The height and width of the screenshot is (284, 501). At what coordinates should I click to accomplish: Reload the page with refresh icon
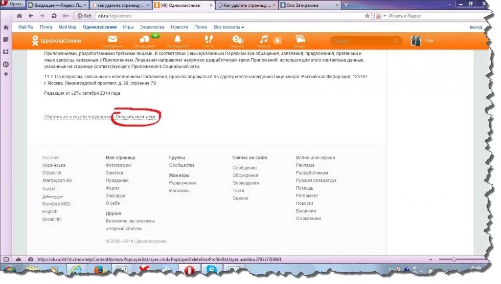tap(54, 16)
